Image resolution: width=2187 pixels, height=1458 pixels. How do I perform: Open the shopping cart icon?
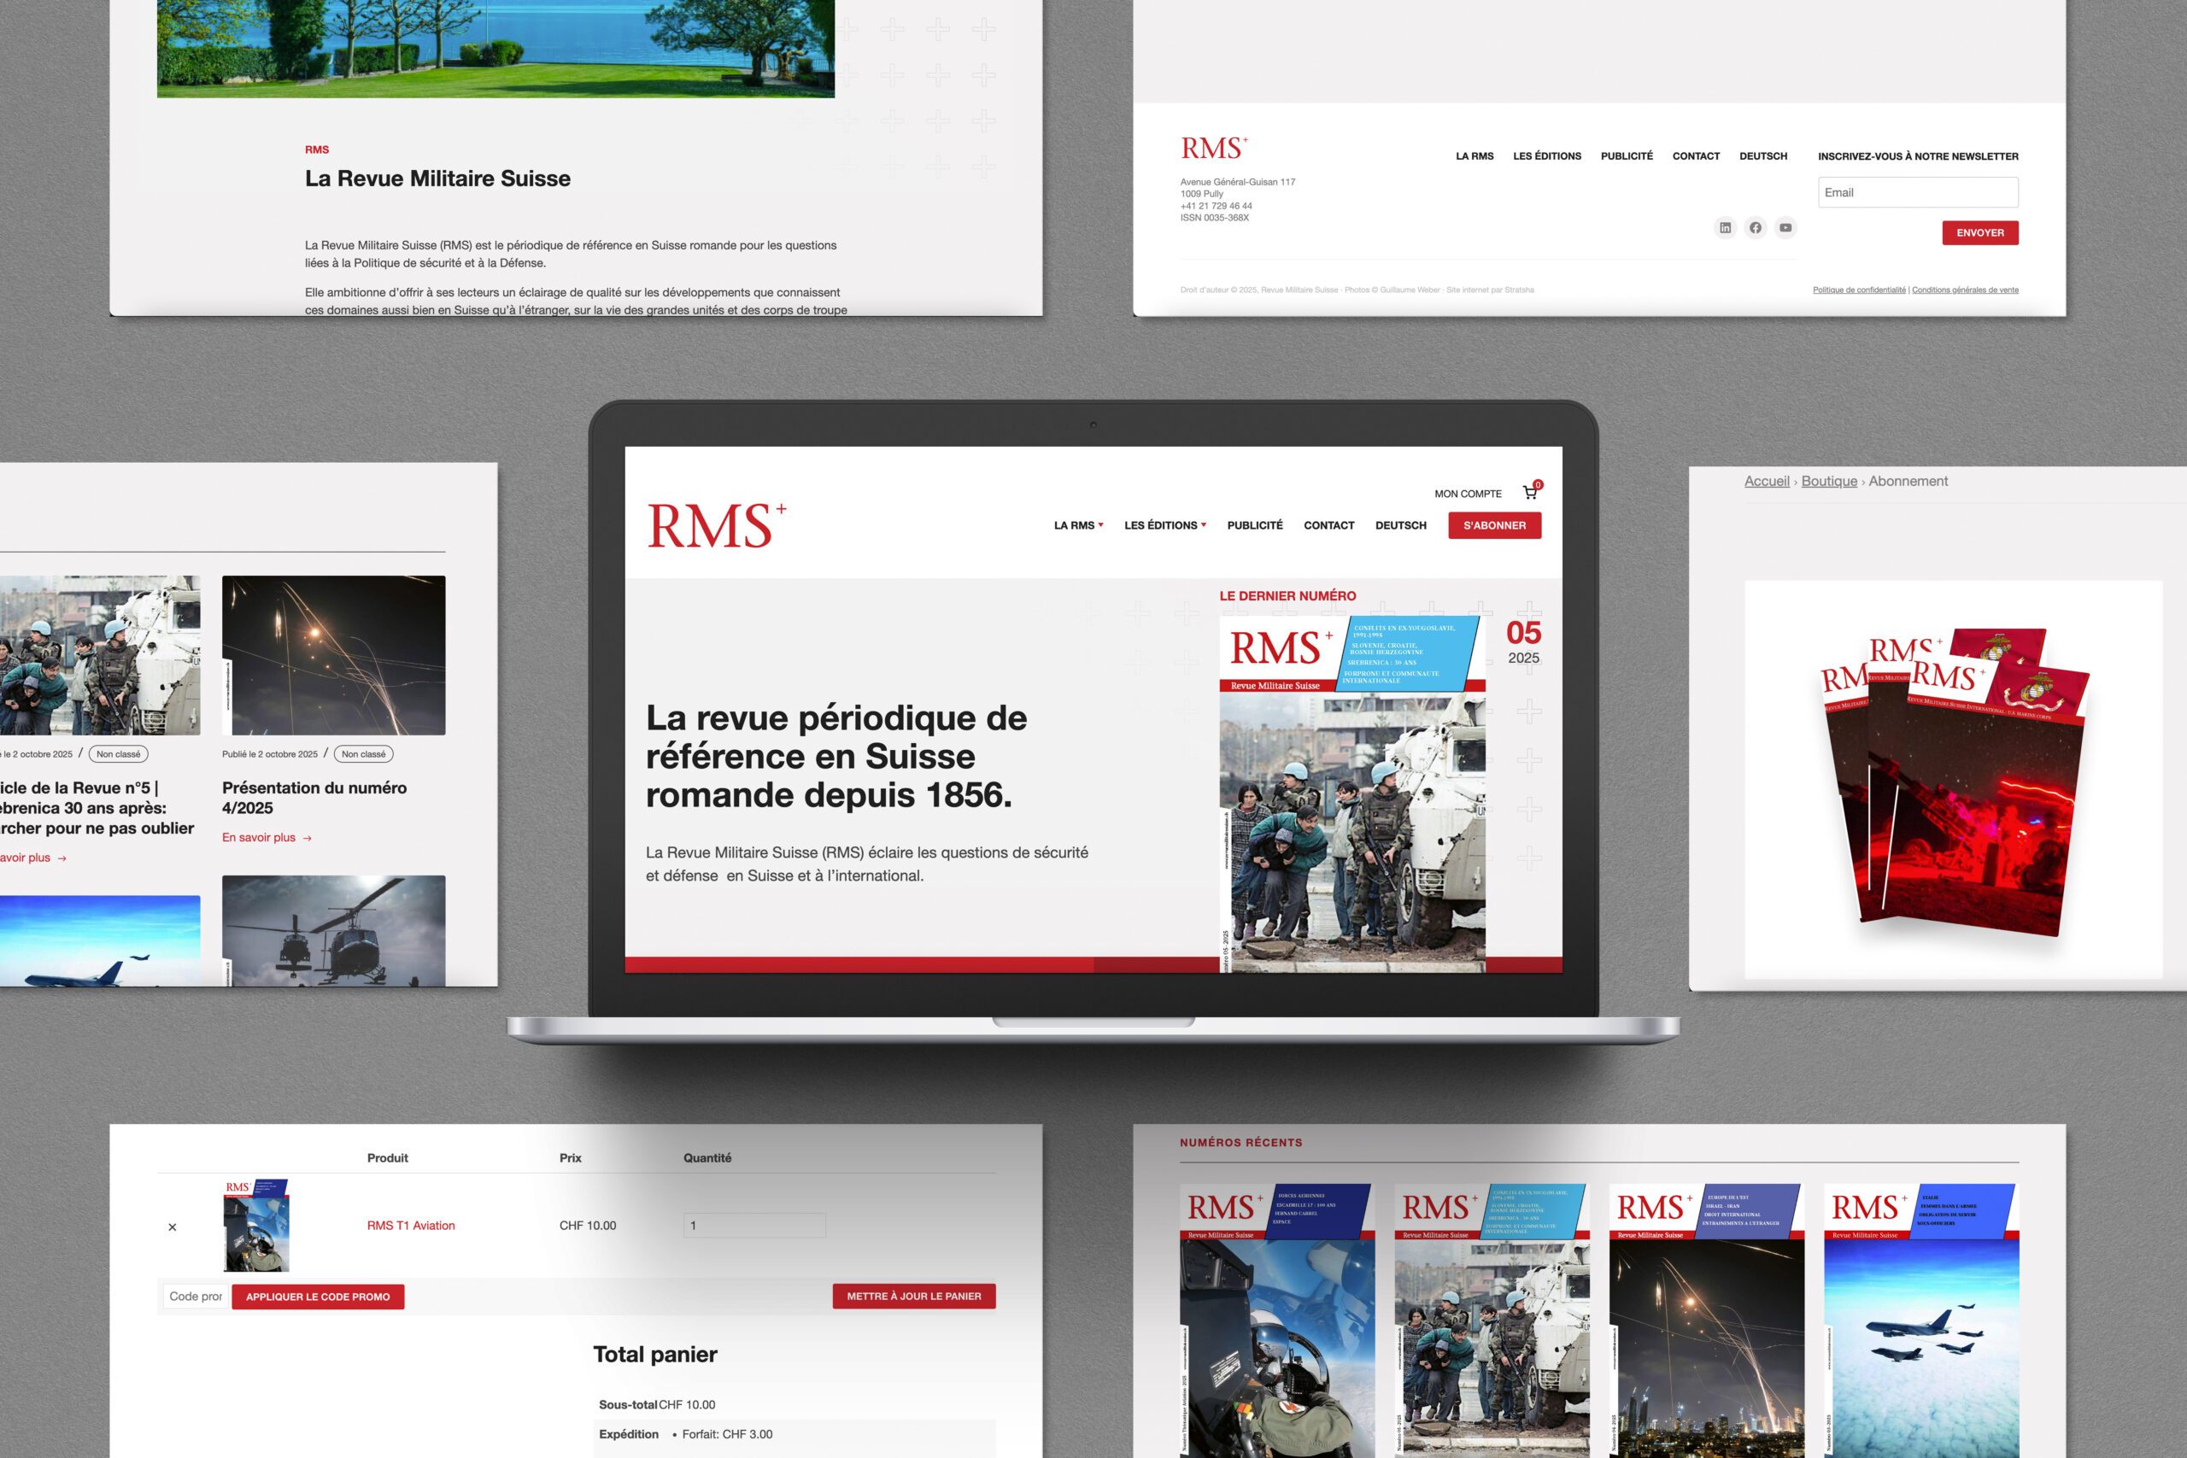1529,493
